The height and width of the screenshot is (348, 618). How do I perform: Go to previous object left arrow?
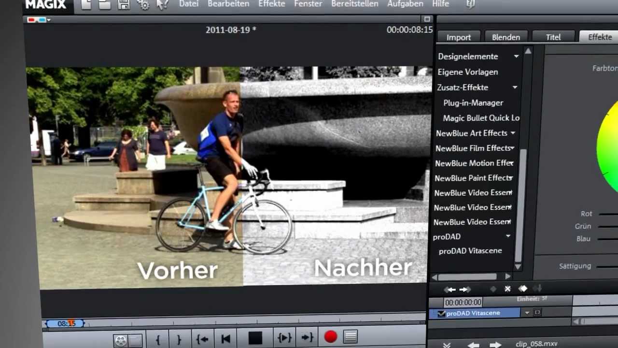tap(473, 345)
